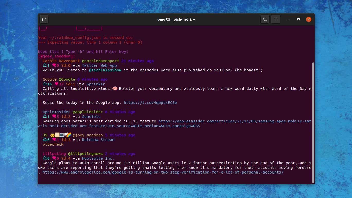Click the retweet icon on Liliputing's tweet
352x198 pixels.
(x=45, y=158)
